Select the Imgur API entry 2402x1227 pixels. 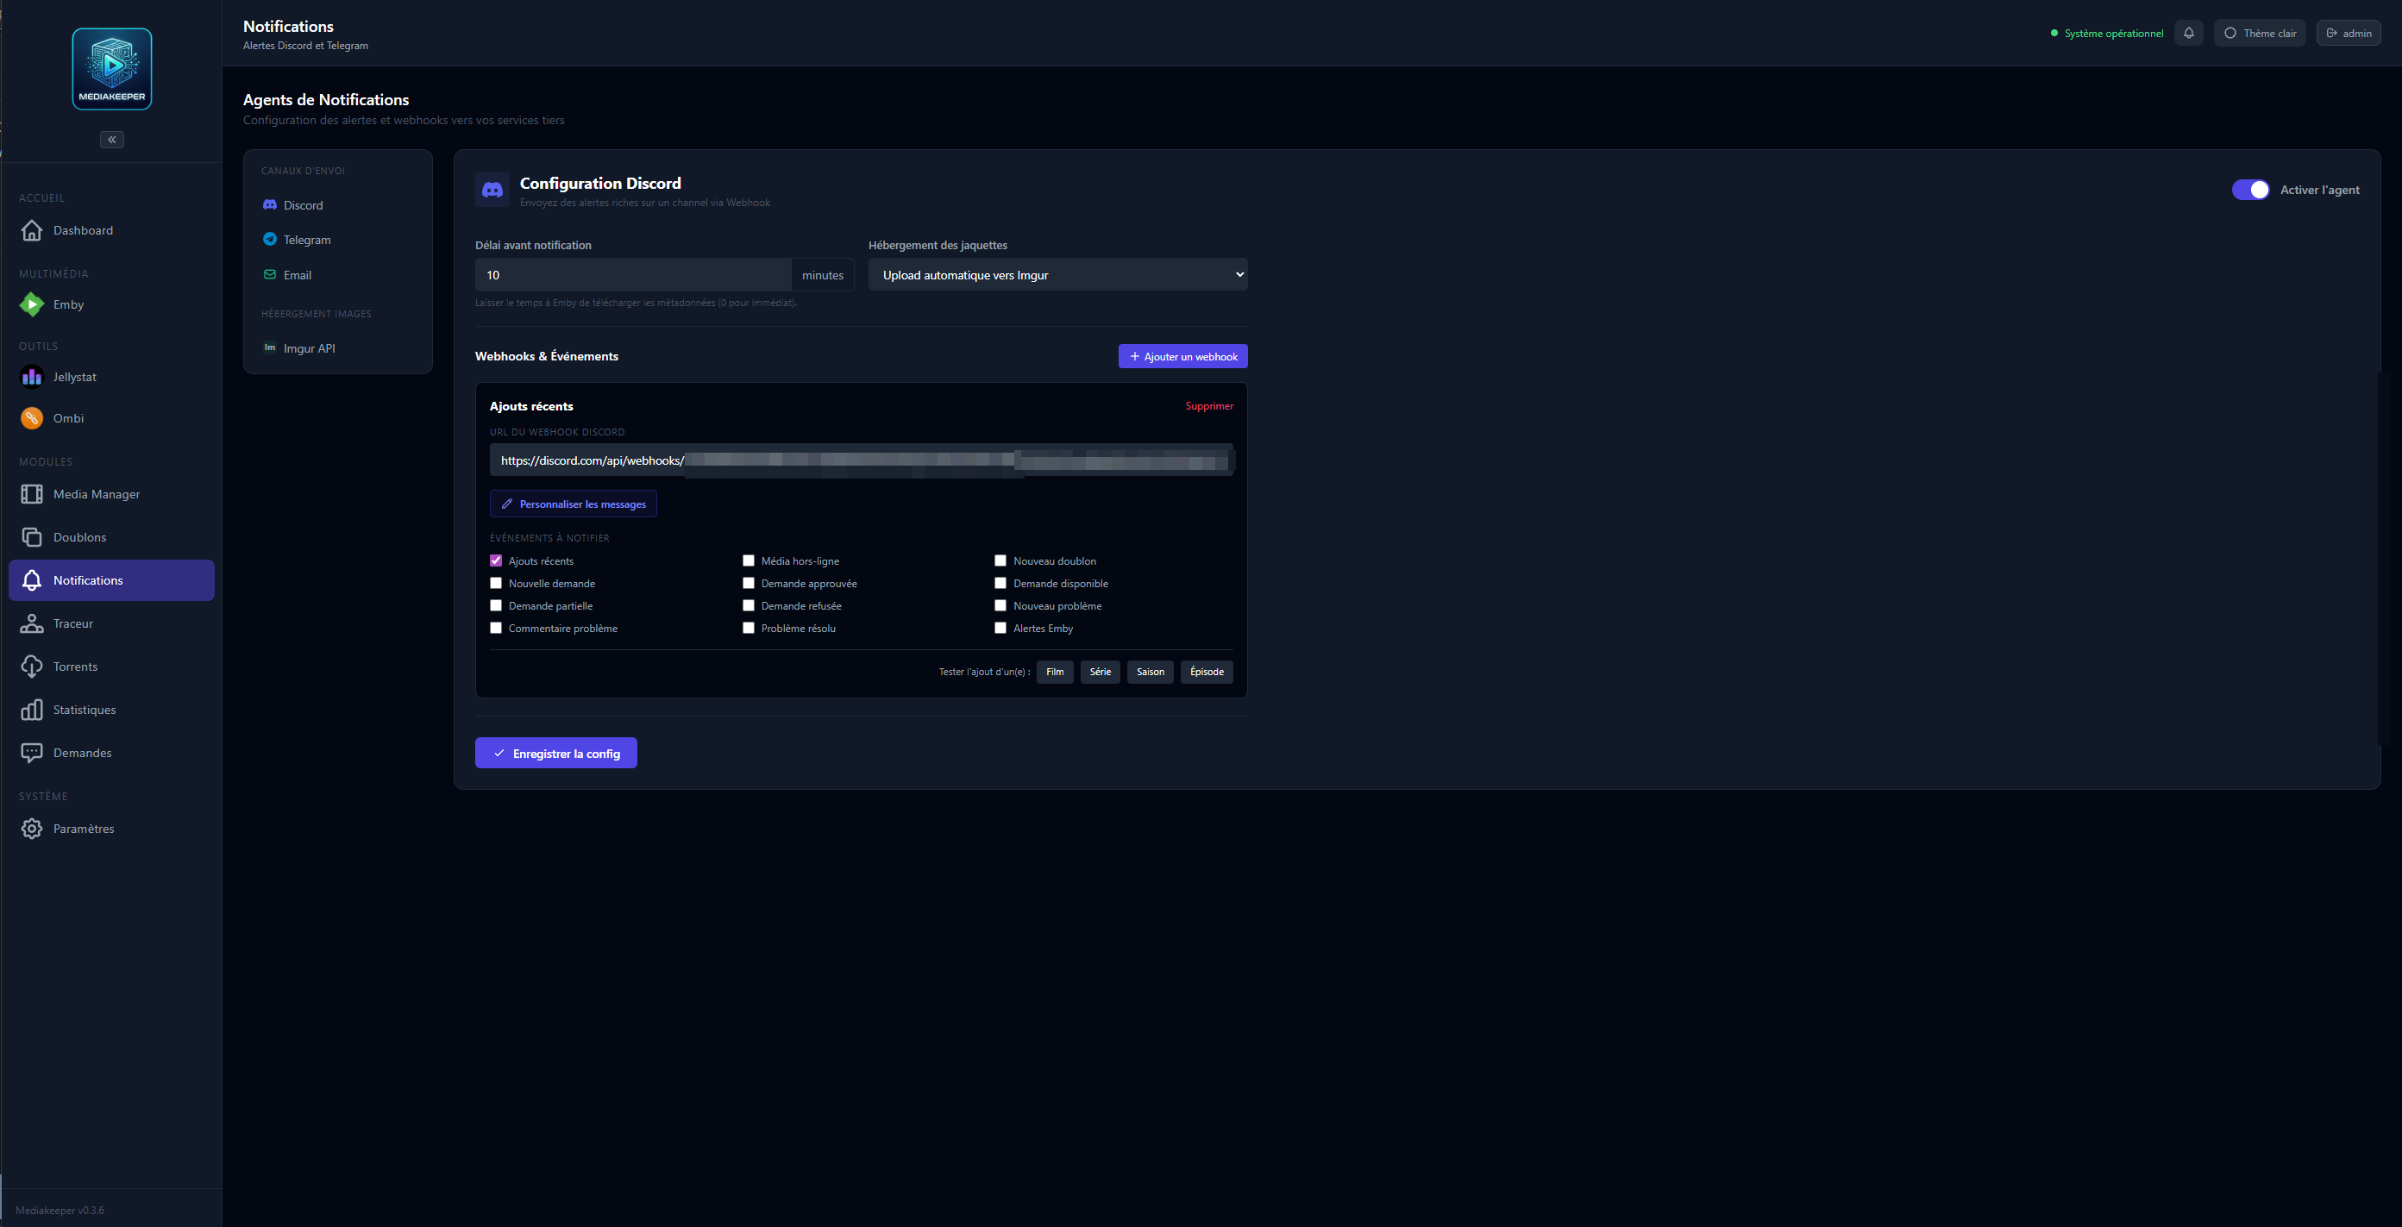(308, 347)
